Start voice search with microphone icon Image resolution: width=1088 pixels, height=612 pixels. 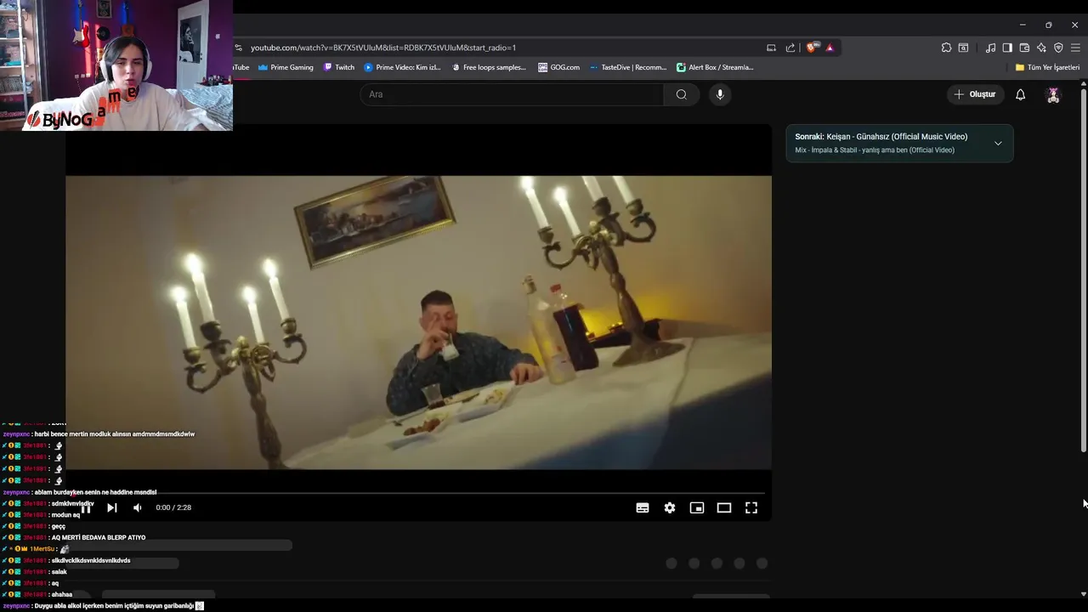coord(720,94)
